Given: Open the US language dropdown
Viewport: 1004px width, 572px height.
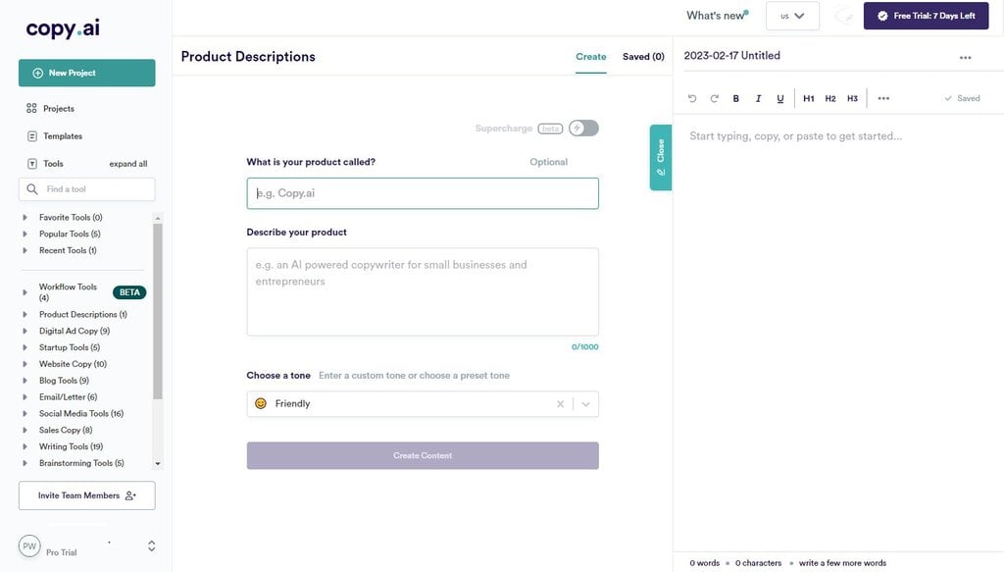Looking at the screenshot, I should [x=792, y=16].
